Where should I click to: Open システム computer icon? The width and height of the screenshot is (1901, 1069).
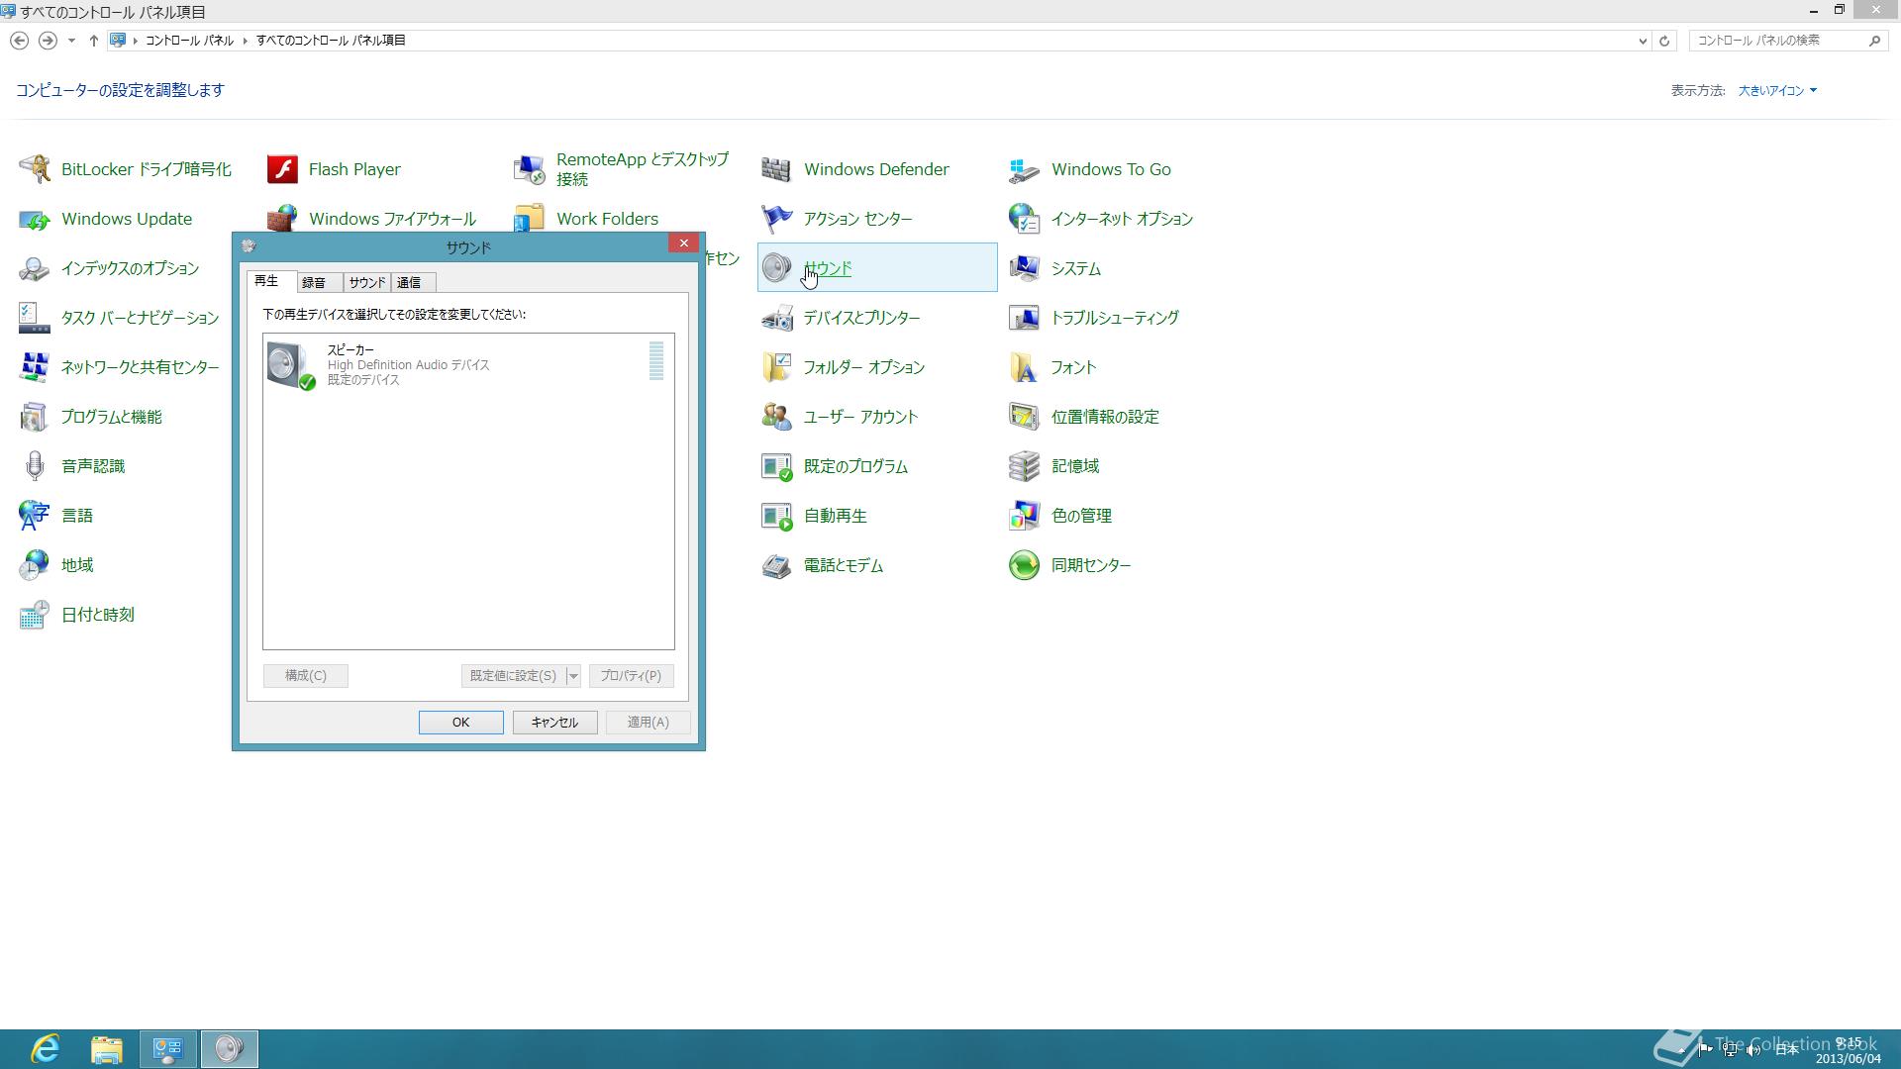click(1025, 268)
